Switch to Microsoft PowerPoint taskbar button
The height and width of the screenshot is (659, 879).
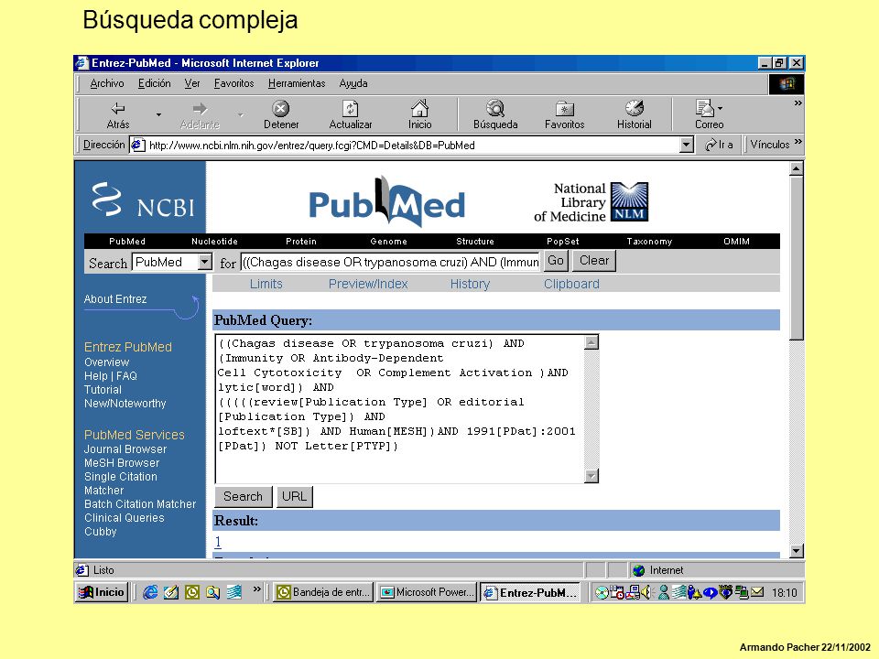426,592
